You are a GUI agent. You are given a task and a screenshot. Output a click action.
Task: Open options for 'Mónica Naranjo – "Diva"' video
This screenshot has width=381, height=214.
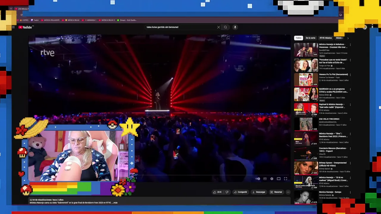coord(350,134)
